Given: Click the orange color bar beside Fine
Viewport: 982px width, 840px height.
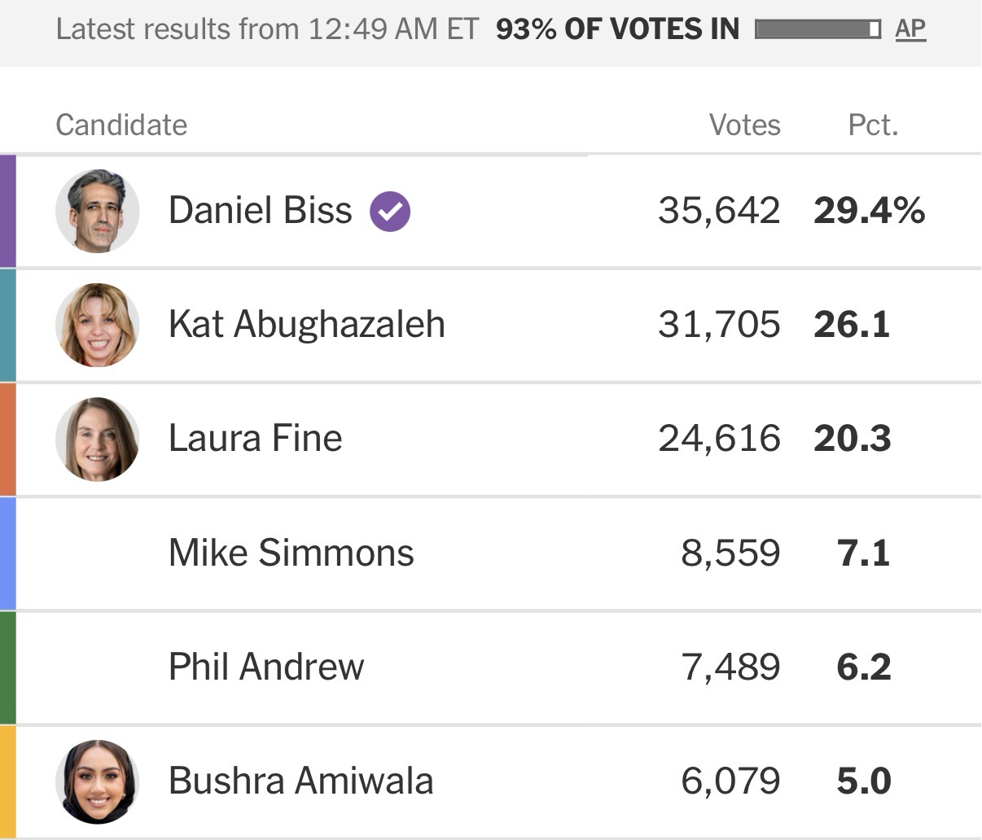Looking at the screenshot, I should (x=7, y=440).
